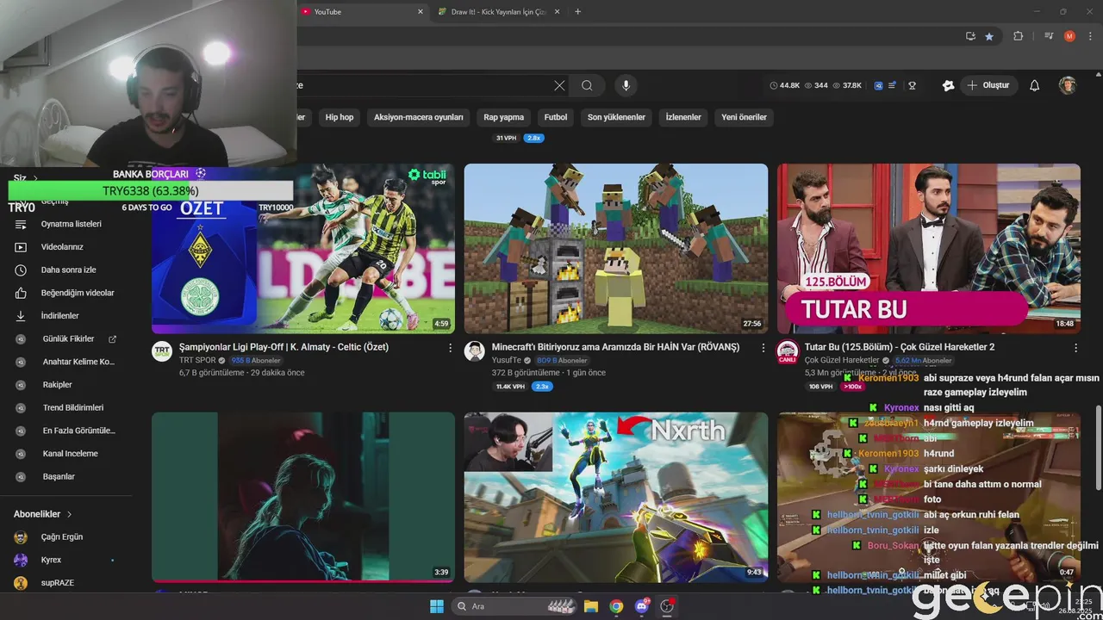Open the Chrome profile M avatar
The image size is (1103, 620).
(1069, 36)
